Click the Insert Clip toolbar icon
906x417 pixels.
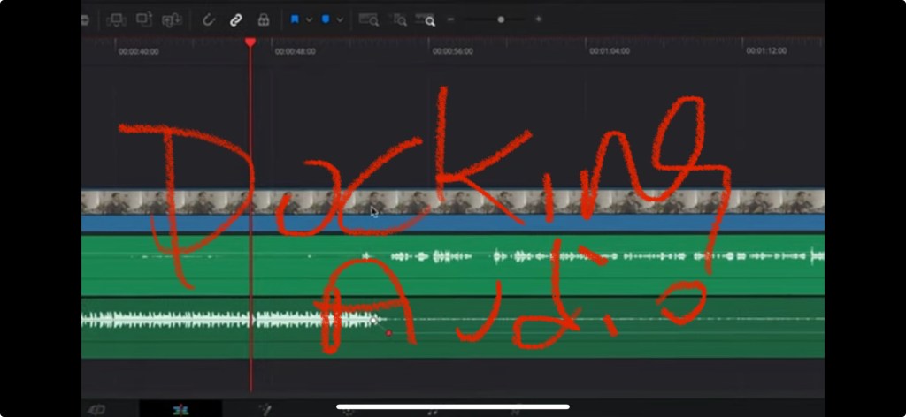(116, 19)
